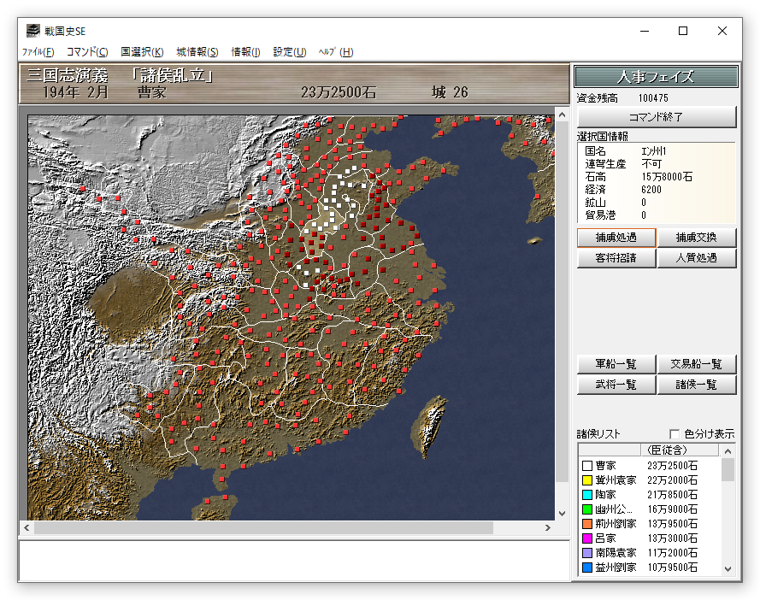Open the コマンド(C) menu
The image size is (760, 600).
(87, 52)
